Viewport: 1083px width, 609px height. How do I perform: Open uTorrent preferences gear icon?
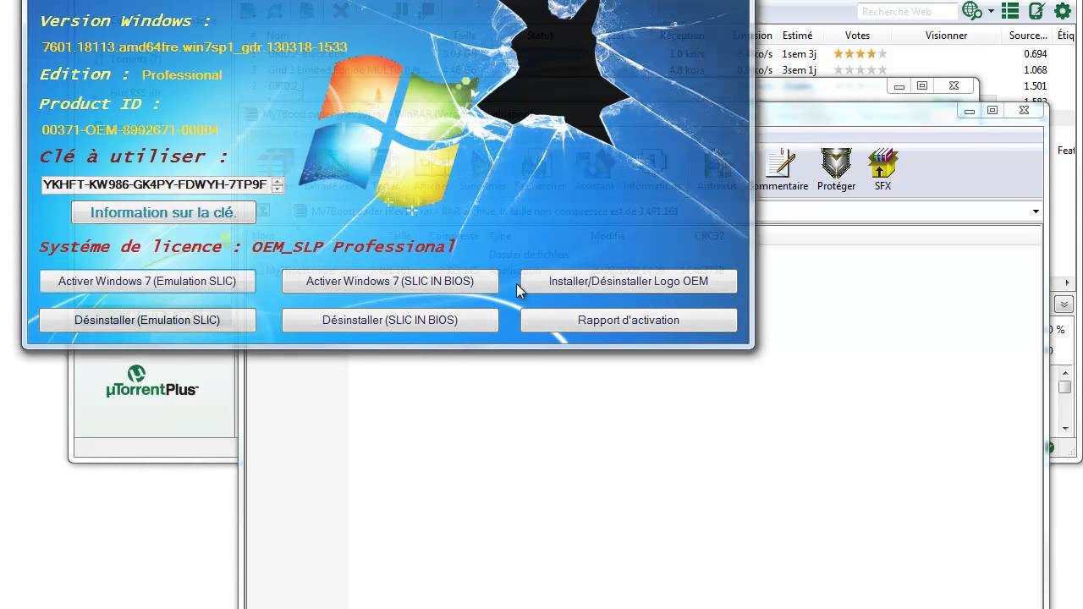(1062, 11)
